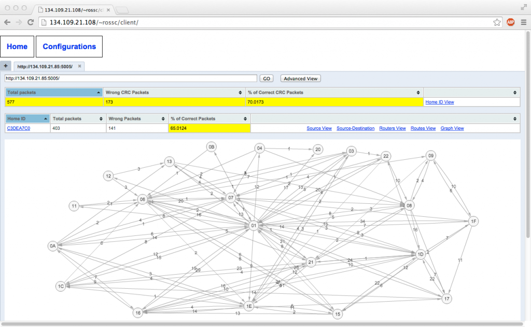Close the 134.109.21.85:5005 inner tab
The height and width of the screenshot is (327, 531).
tap(79, 66)
